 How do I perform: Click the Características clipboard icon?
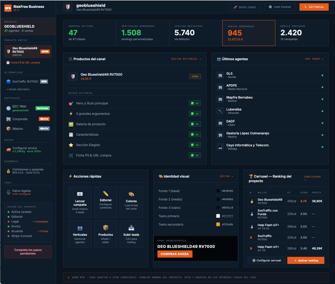[71, 135]
